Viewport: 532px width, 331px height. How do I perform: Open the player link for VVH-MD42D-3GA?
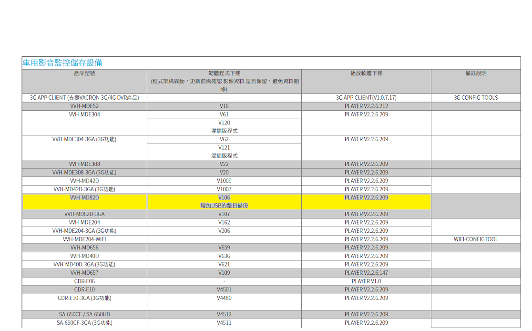coord(366,189)
